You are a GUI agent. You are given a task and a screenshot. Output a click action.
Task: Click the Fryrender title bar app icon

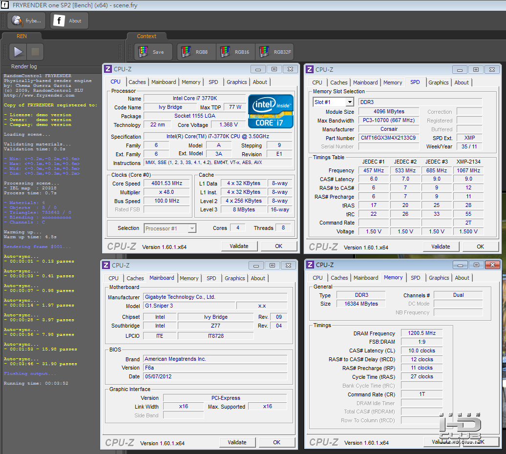tap(5, 5)
